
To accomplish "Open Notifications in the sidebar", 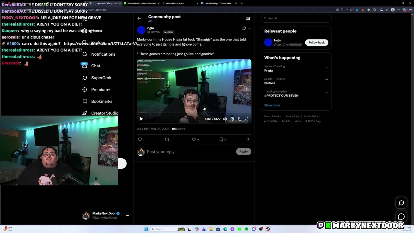I will (x=99, y=54).
